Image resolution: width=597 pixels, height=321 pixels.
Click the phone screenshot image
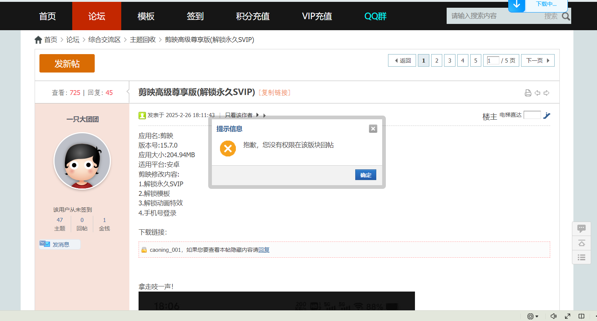277,301
